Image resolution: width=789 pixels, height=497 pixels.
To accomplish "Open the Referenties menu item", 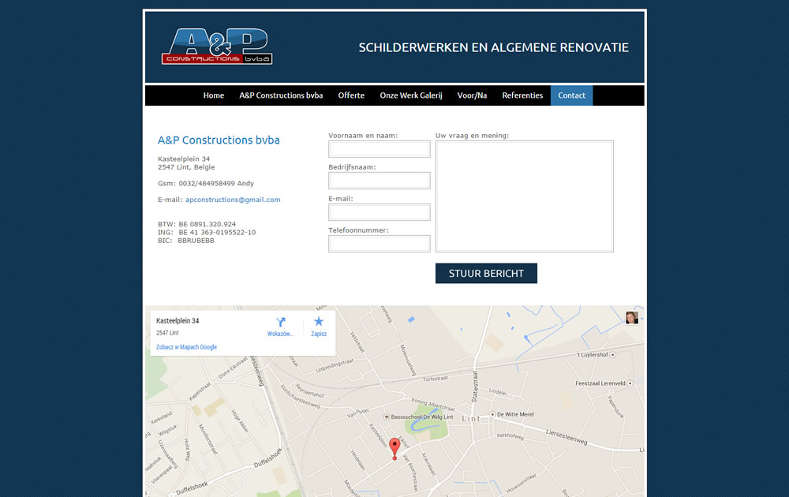I will pos(522,95).
